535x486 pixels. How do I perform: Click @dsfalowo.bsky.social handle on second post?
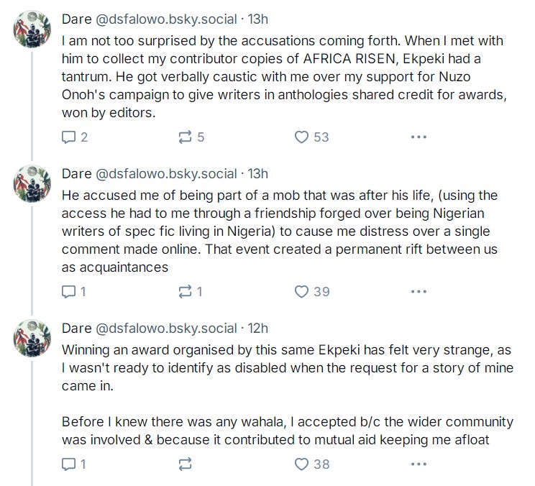click(166, 174)
